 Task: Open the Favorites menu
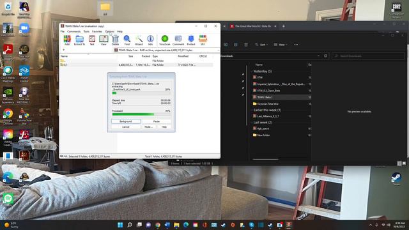pos(97,31)
